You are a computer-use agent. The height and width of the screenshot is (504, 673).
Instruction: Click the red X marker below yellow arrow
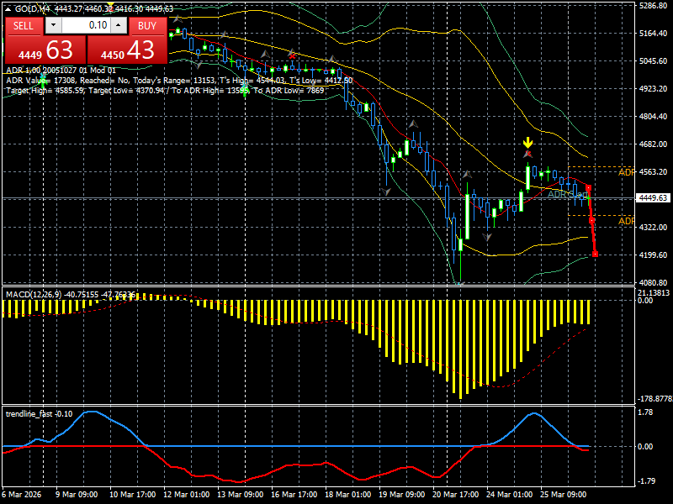coord(528,154)
